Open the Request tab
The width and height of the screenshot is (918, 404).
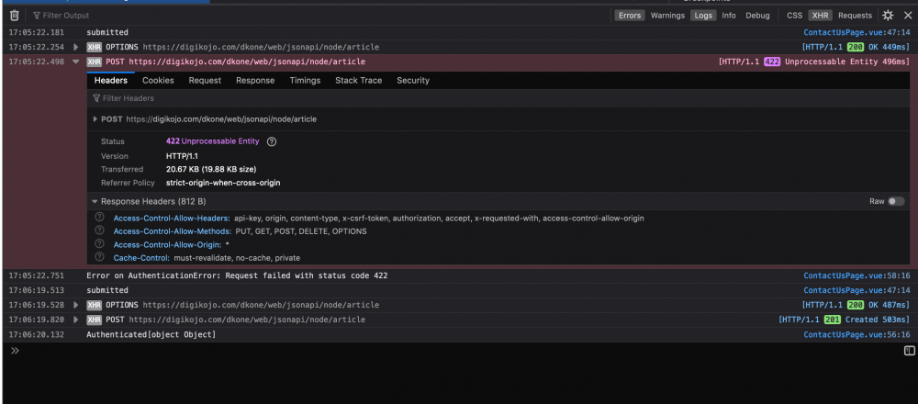pos(205,80)
